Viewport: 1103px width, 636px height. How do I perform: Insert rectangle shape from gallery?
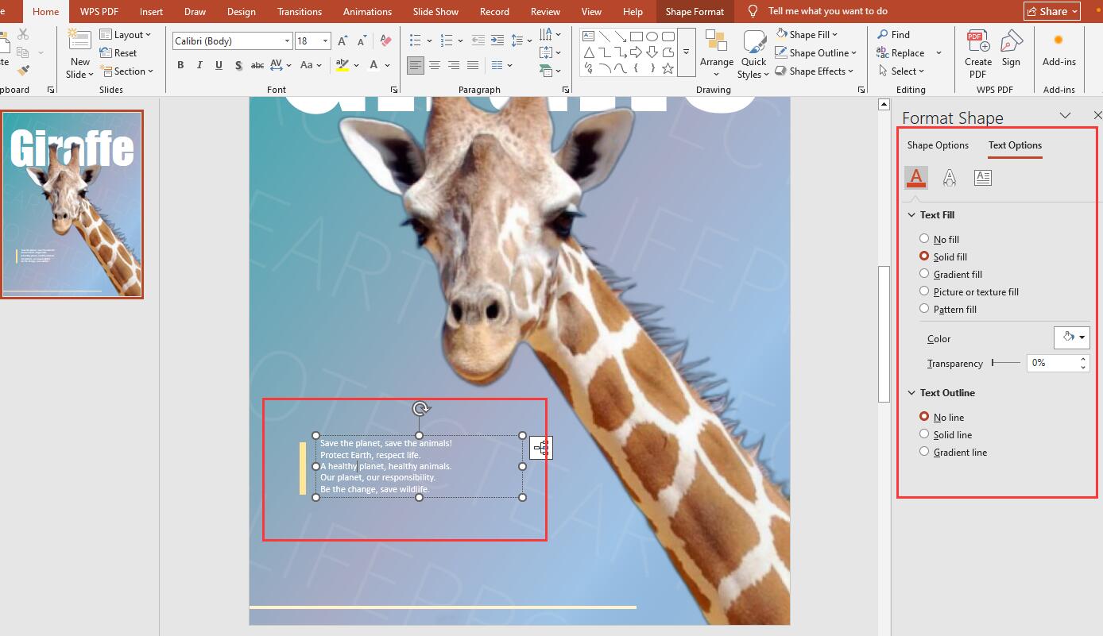click(x=637, y=37)
